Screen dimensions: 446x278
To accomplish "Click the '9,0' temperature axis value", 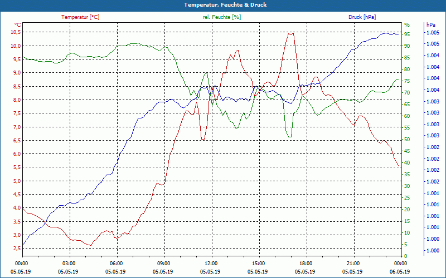I will point(17,73).
